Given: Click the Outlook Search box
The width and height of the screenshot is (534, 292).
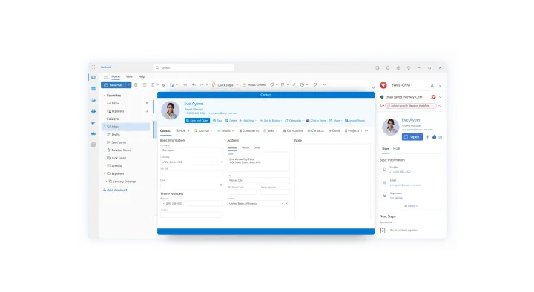Looking at the screenshot, I should tap(194, 67).
